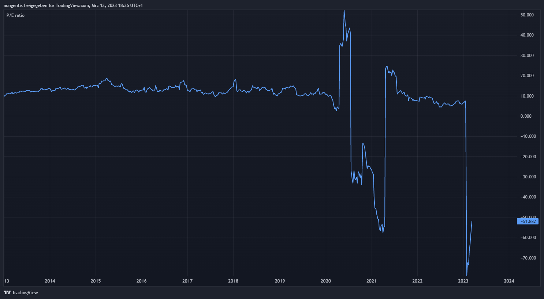Select the 2014 label on the time axis
This screenshot has height=299, width=544.
50,281
